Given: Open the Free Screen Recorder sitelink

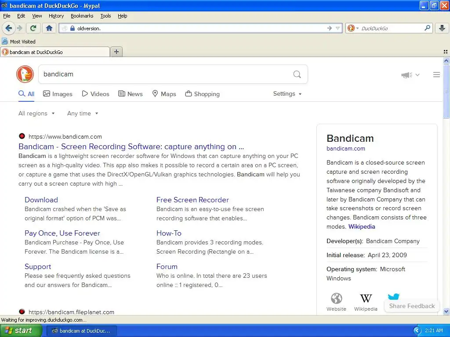Looking at the screenshot, I should point(192,200).
